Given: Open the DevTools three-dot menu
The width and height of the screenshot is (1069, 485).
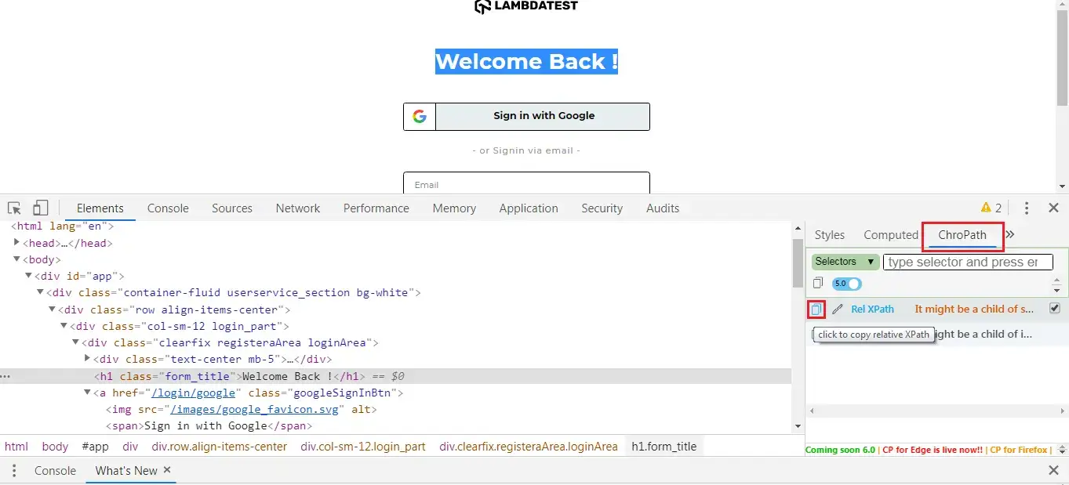Looking at the screenshot, I should [x=1027, y=208].
